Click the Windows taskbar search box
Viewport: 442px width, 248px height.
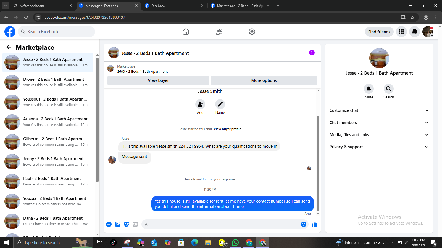click(x=52, y=242)
